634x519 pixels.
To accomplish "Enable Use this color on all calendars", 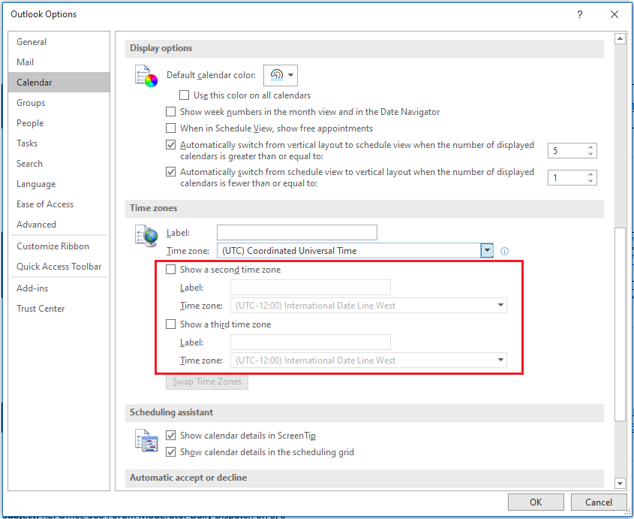I will [x=184, y=95].
